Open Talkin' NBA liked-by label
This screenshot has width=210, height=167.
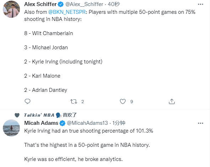pos(50,115)
